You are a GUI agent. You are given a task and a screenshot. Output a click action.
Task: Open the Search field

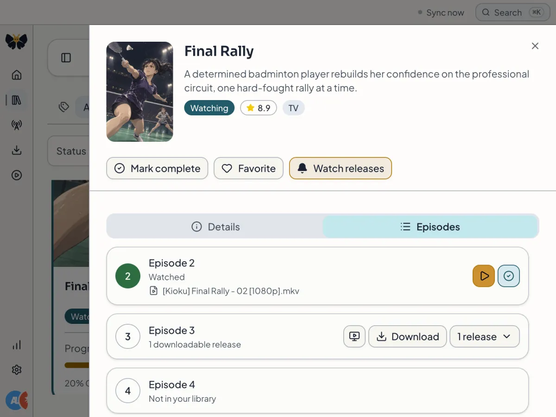coord(512,13)
